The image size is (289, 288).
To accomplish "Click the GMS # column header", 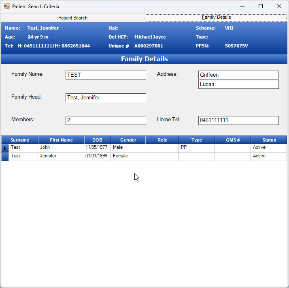I will [x=233, y=140].
